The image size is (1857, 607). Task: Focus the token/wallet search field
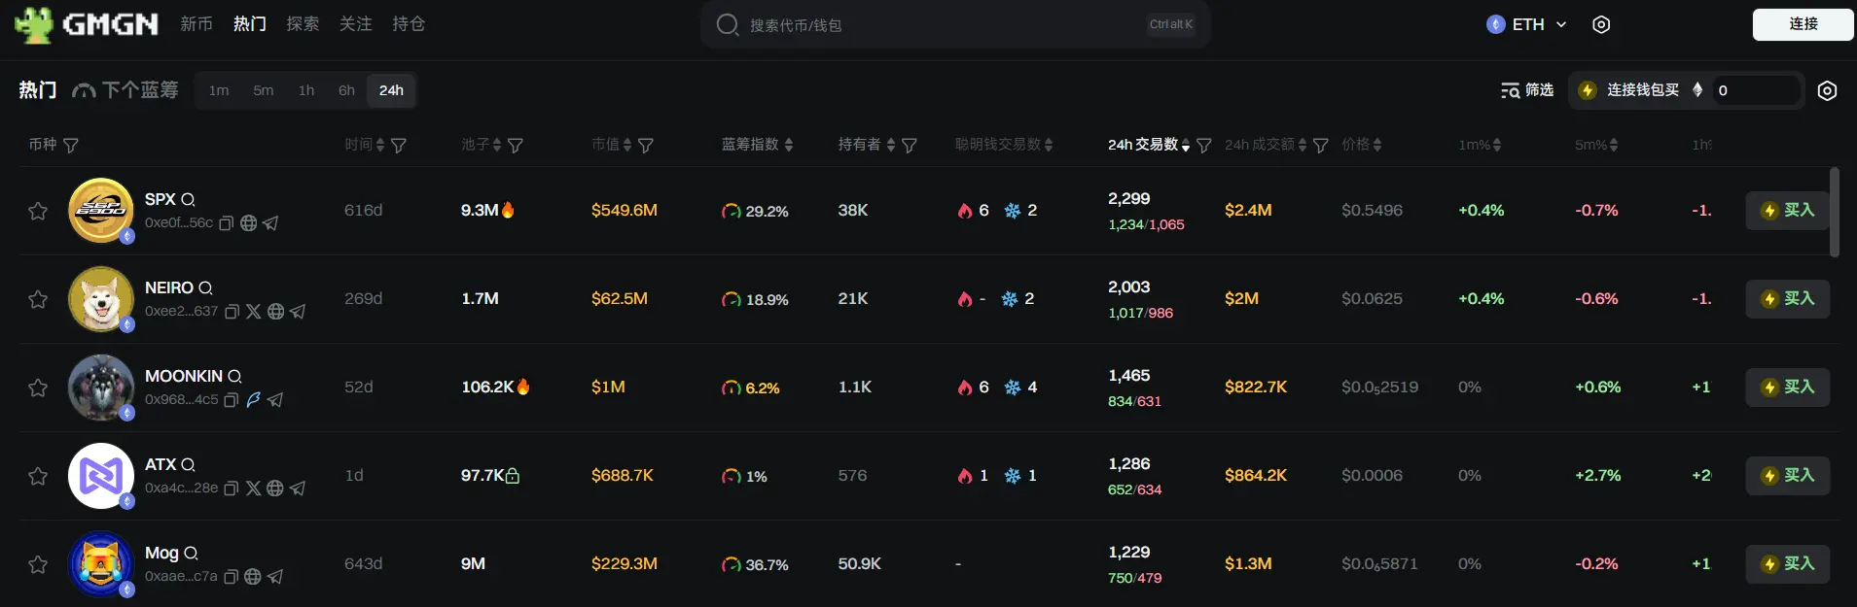click(x=934, y=25)
